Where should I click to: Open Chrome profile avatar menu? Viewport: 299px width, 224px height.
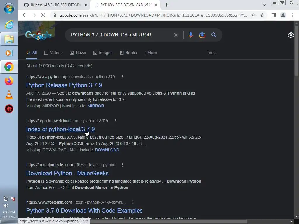point(283,15)
